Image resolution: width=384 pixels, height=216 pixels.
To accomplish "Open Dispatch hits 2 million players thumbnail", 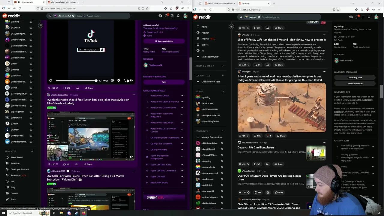I will 316,153.
